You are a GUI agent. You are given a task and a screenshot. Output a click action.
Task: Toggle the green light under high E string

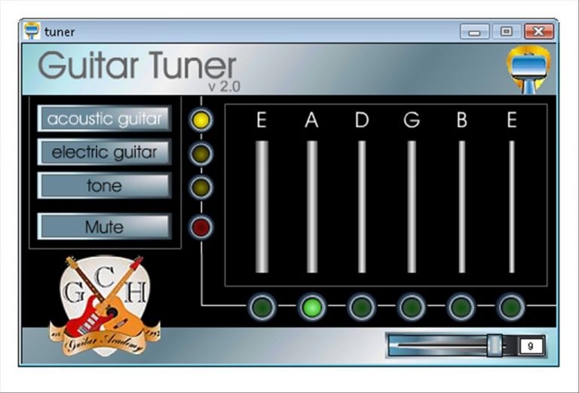click(x=511, y=306)
